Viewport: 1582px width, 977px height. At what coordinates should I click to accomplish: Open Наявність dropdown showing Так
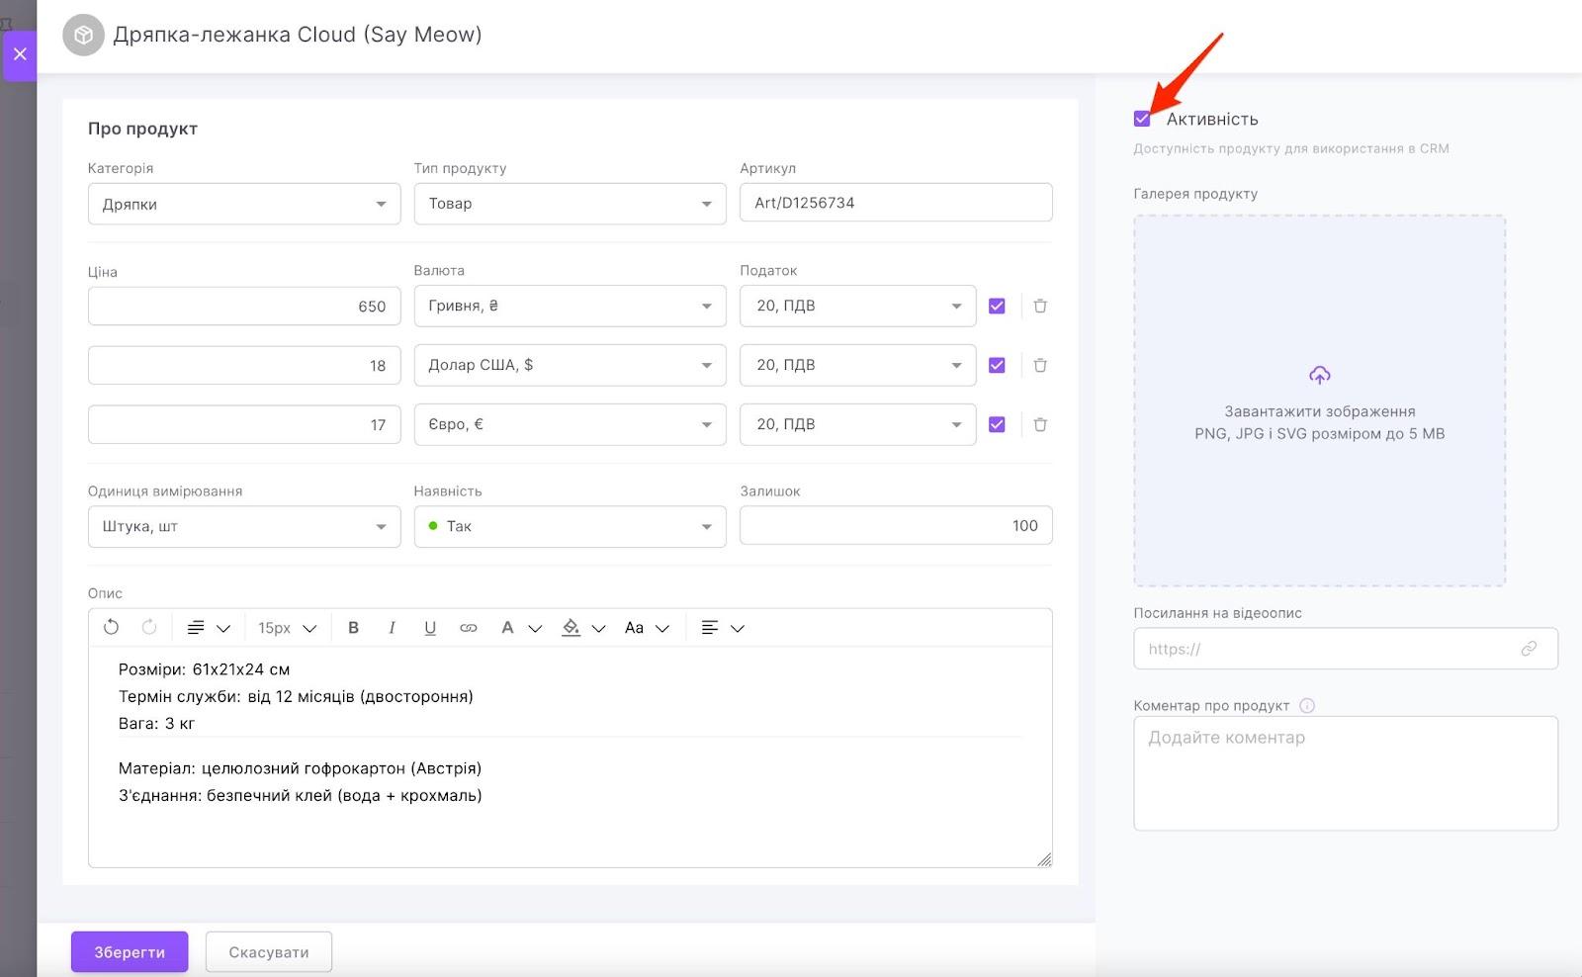tap(570, 526)
